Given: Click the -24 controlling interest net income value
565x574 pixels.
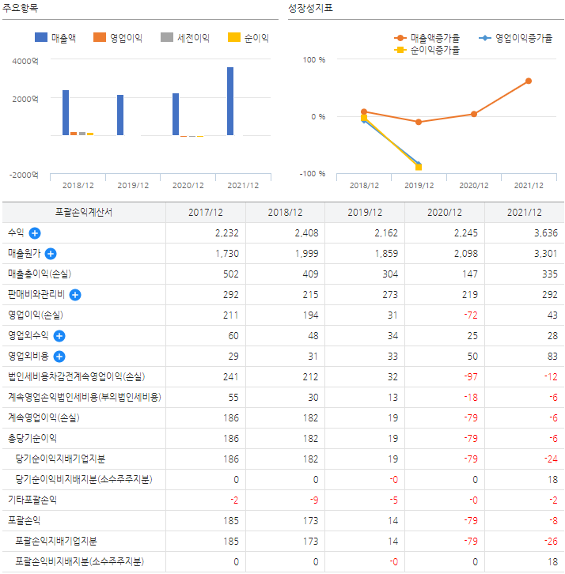Looking at the screenshot, I should (551, 459).
